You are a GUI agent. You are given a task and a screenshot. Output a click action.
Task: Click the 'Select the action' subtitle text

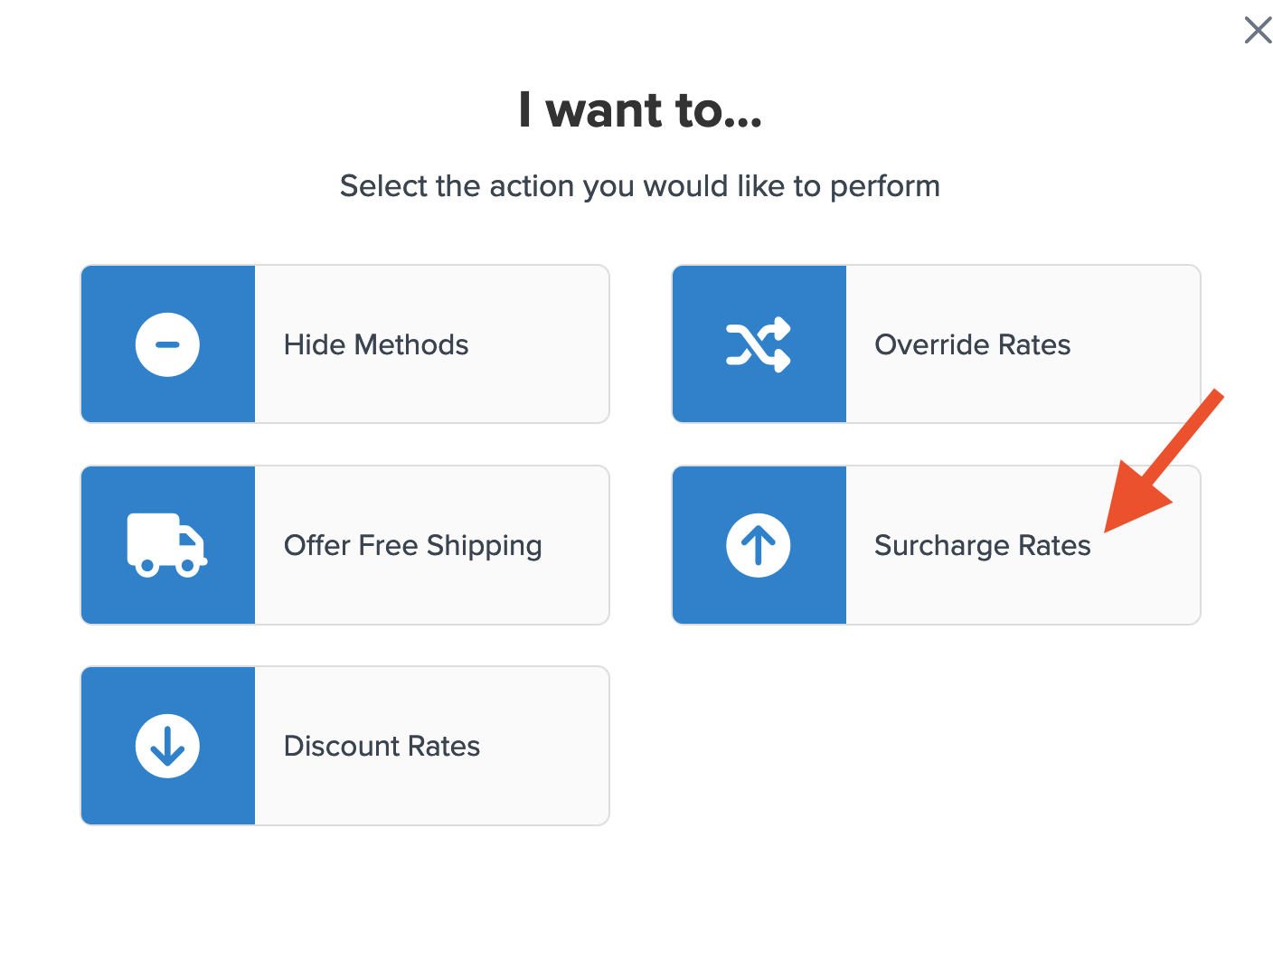click(640, 186)
